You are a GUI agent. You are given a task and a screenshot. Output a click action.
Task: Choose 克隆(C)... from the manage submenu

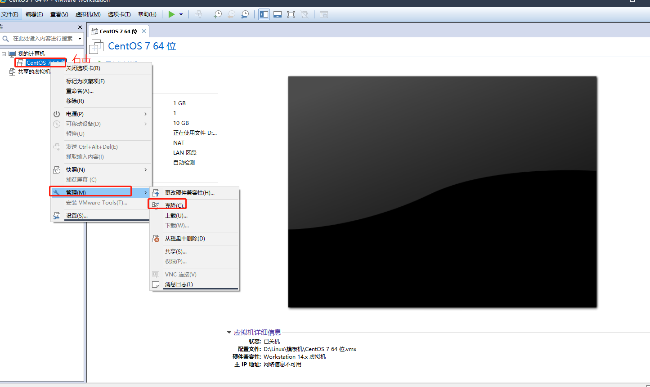click(194, 206)
